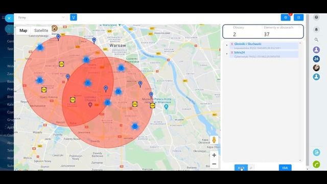Open the photo avatar contact

tap(316, 68)
